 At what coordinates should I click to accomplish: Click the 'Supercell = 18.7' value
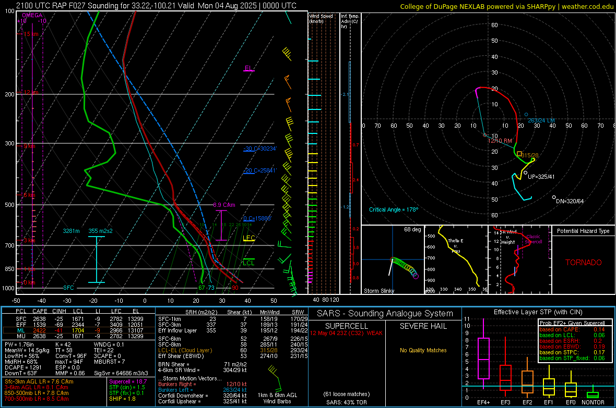click(x=128, y=381)
